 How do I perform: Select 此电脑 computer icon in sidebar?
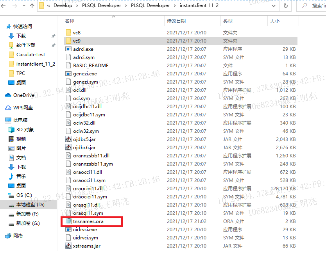(x=8, y=120)
